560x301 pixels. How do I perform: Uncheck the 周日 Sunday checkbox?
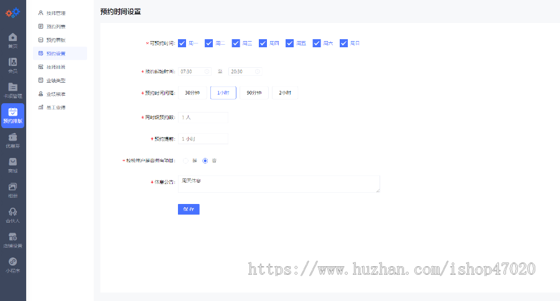(x=343, y=43)
